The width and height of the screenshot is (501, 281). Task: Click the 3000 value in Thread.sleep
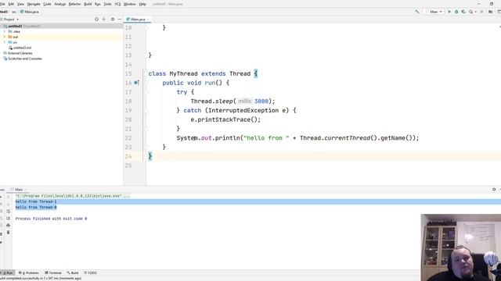point(261,101)
